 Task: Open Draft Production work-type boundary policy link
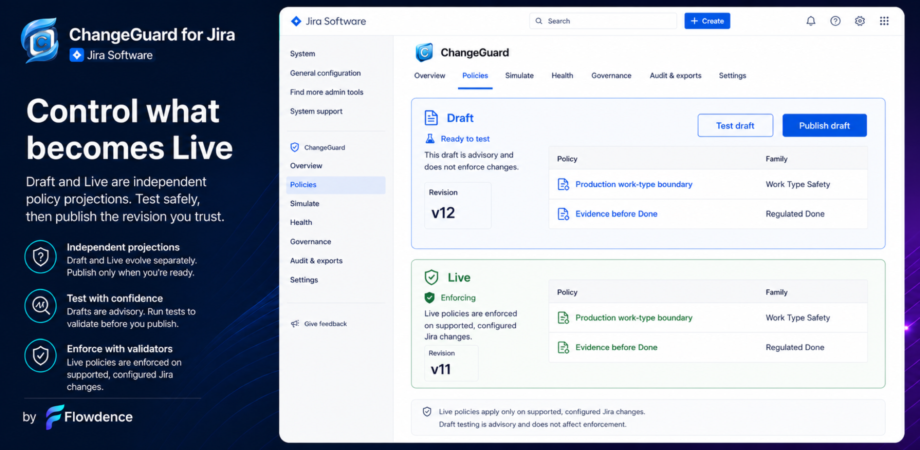click(634, 184)
